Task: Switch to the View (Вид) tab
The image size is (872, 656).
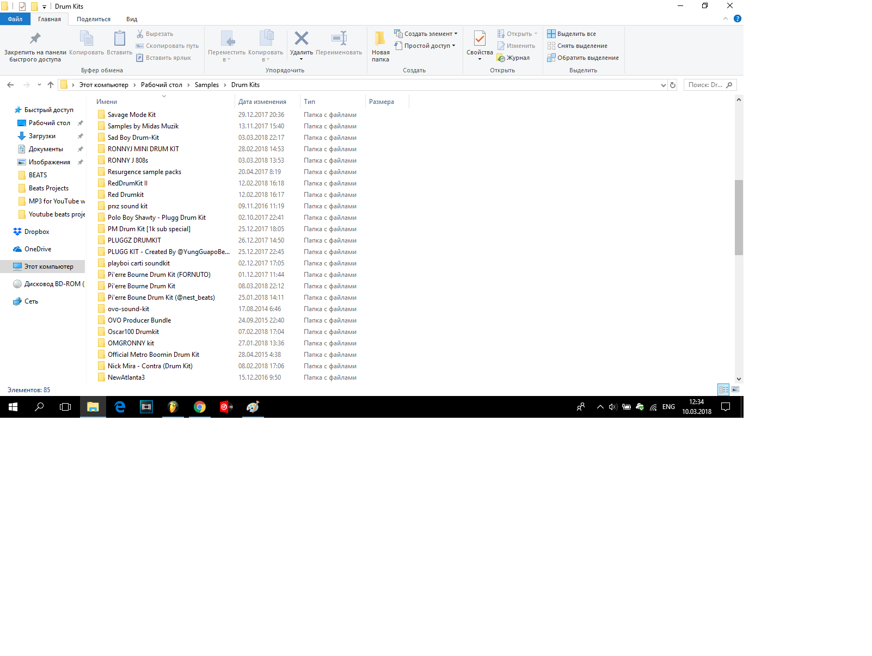Action: pyautogui.click(x=132, y=19)
